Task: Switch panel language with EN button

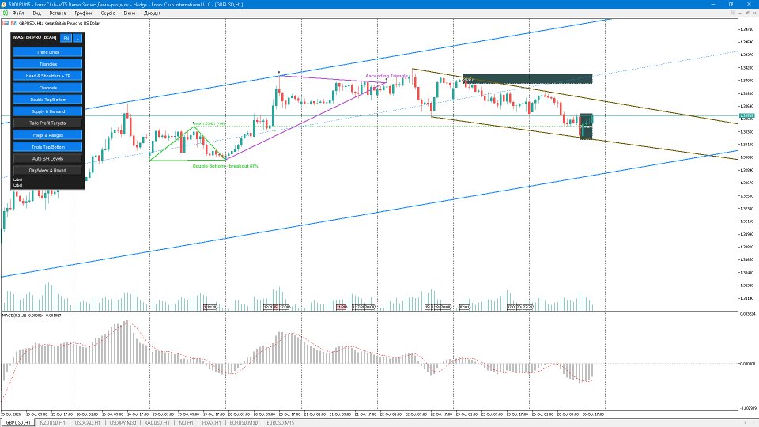Action: coord(66,38)
